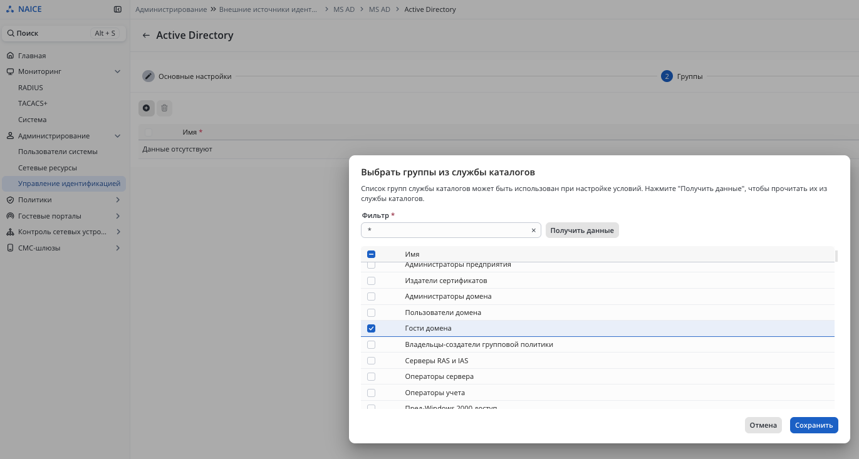The height and width of the screenshot is (459, 859).
Task: Uncheck the Гости домена checkbox
Action: [x=371, y=329]
